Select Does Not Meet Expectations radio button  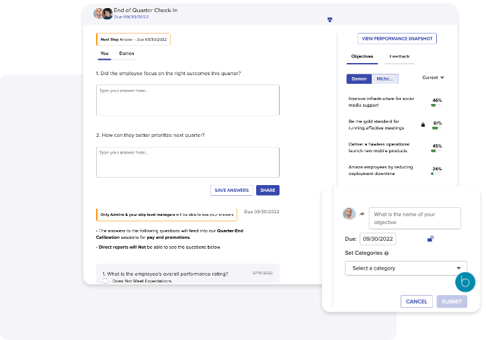(106, 281)
